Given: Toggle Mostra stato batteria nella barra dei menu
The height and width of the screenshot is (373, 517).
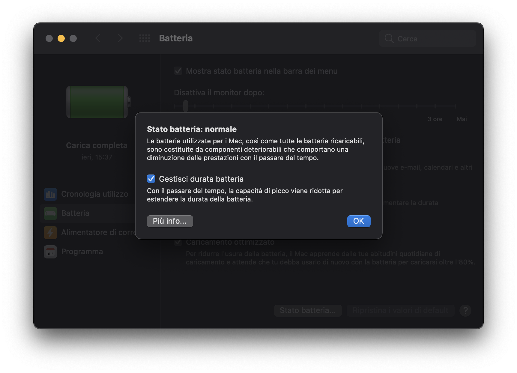Looking at the screenshot, I should tap(178, 71).
